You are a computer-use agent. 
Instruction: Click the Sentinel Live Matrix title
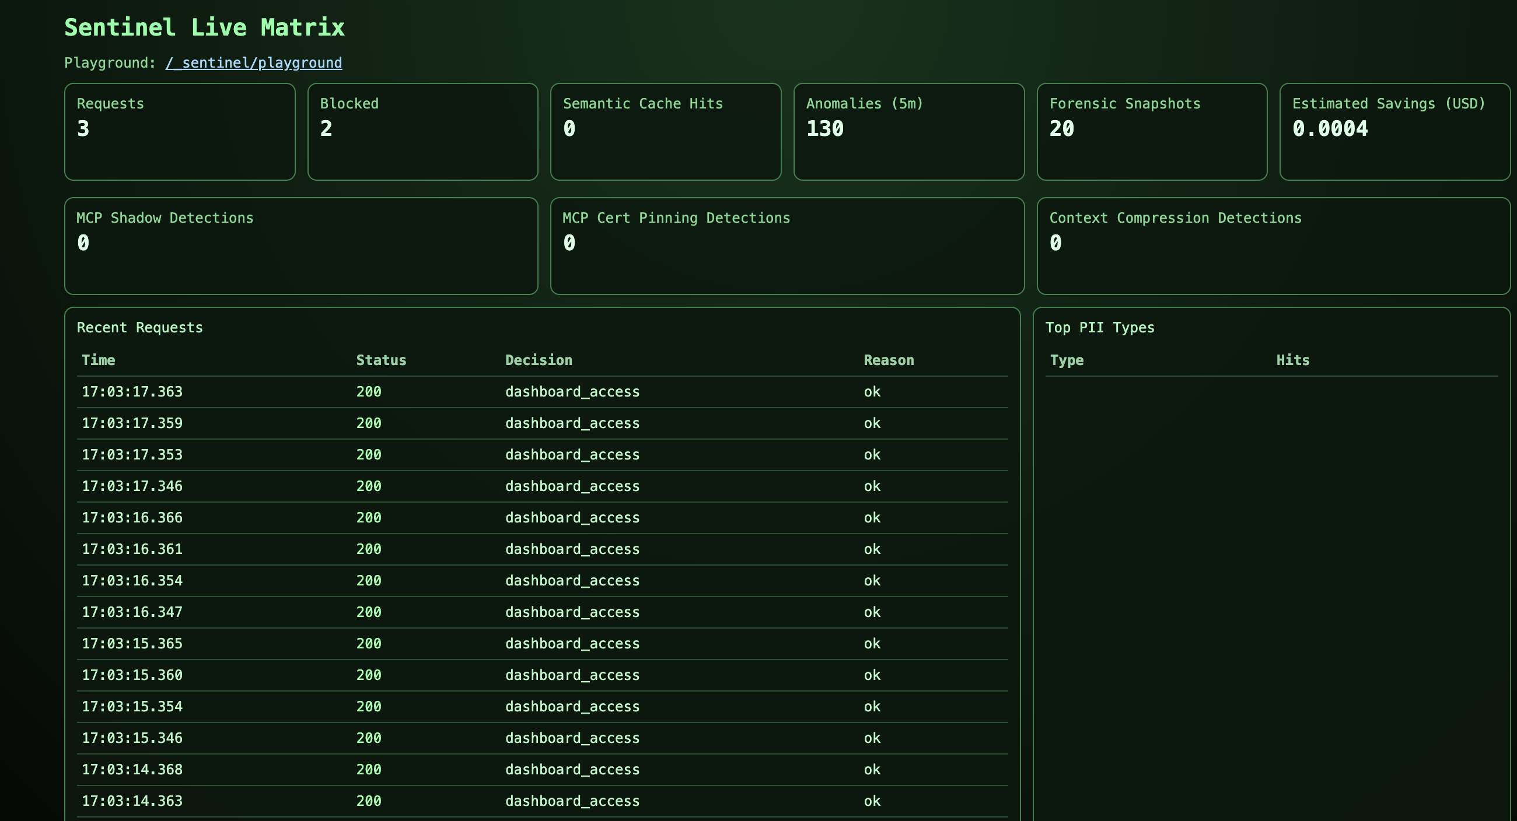(204, 26)
